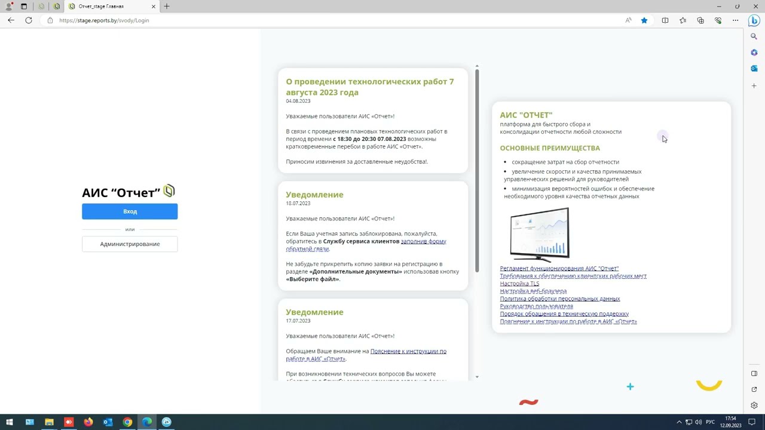Follow the заполнив форму обратной связи link
This screenshot has height=430, width=765.
pyautogui.click(x=366, y=245)
